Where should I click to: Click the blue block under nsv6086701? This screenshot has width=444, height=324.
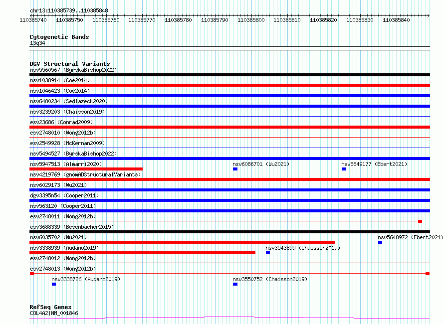[x=235, y=169]
